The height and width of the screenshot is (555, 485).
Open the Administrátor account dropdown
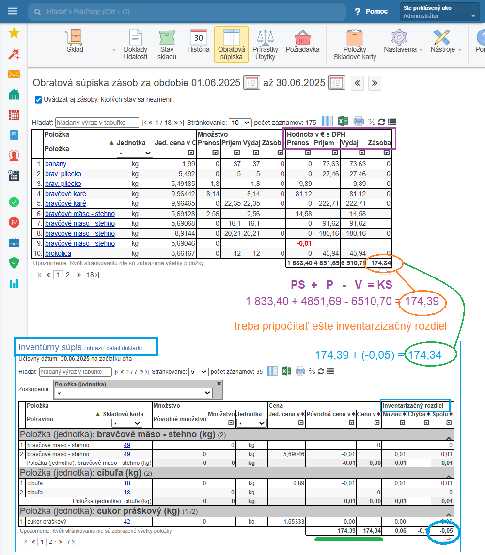(439, 12)
